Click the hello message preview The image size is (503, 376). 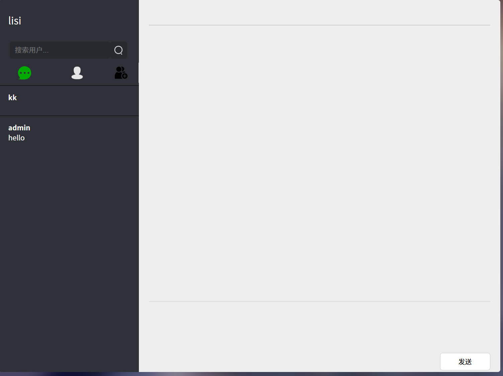pyautogui.click(x=16, y=138)
